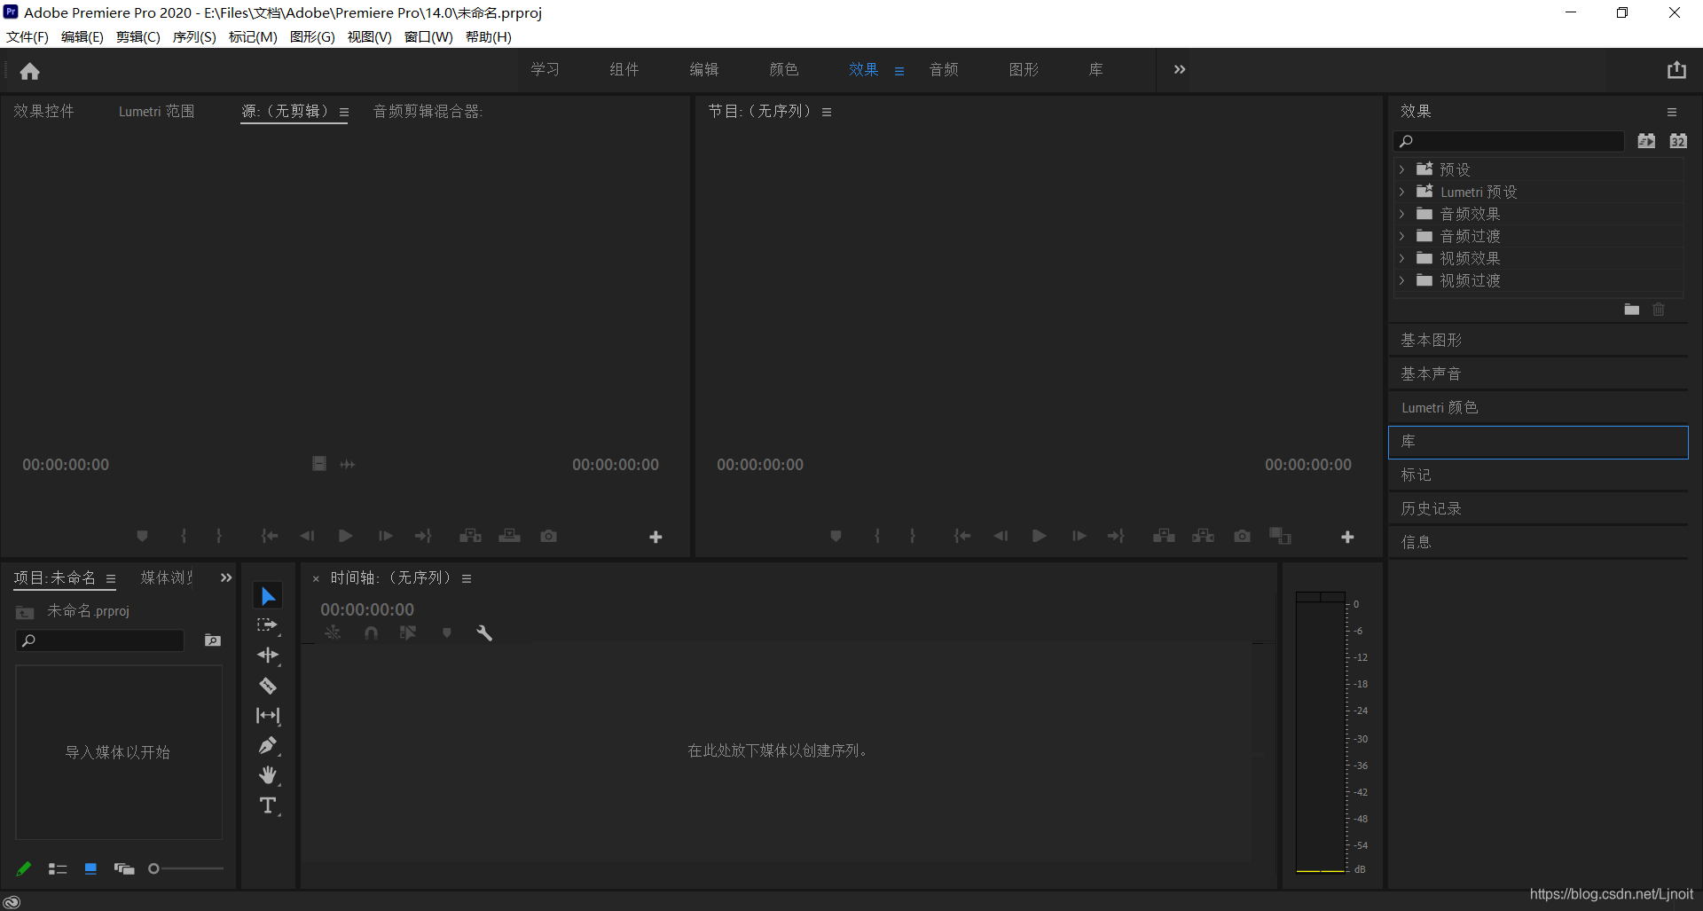Filter effects by 32-bit color icon
The height and width of the screenshot is (911, 1703).
(x=1678, y=141)
